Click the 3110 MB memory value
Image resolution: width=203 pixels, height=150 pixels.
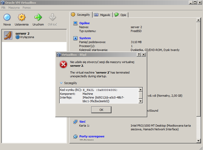pos(136,42)
